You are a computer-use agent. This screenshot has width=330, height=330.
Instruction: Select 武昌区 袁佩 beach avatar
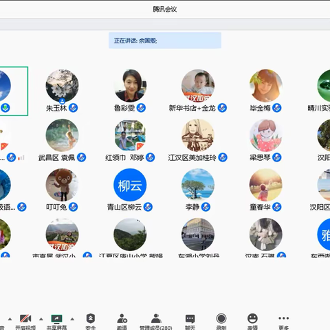coord(62,135)
